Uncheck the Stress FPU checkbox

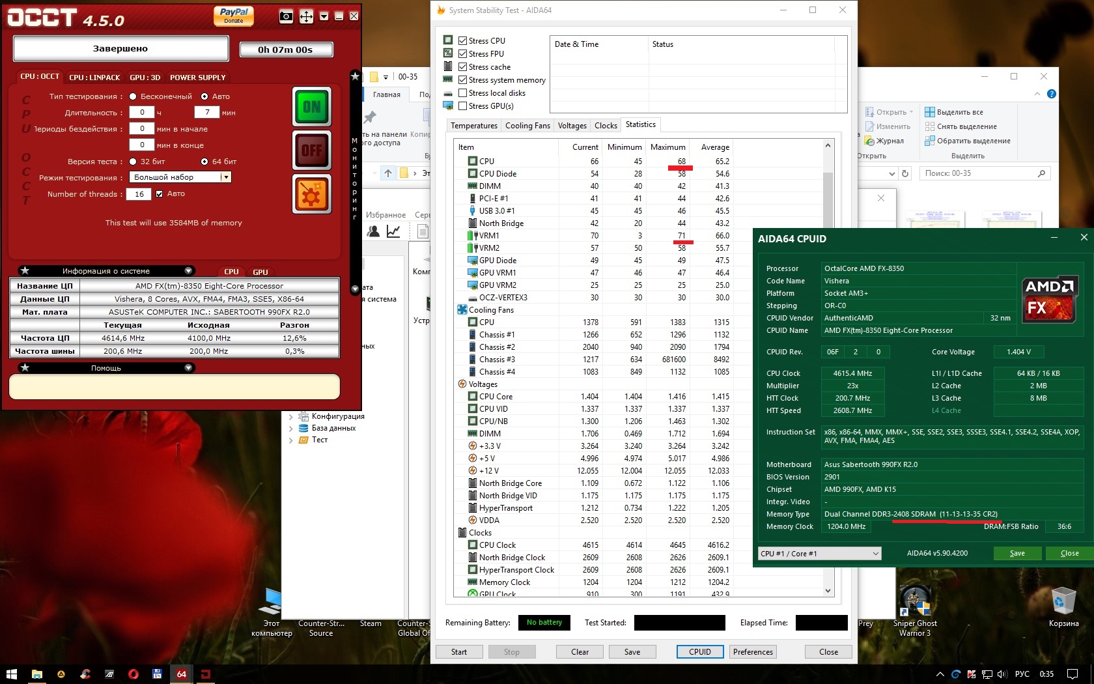click(463, 54)
